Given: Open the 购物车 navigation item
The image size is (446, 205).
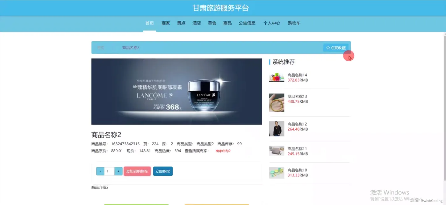Looking at the screenshot, I should (x=294, y=23).
